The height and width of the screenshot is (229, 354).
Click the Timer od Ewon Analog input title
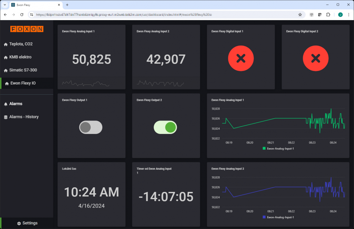(154, 171)
